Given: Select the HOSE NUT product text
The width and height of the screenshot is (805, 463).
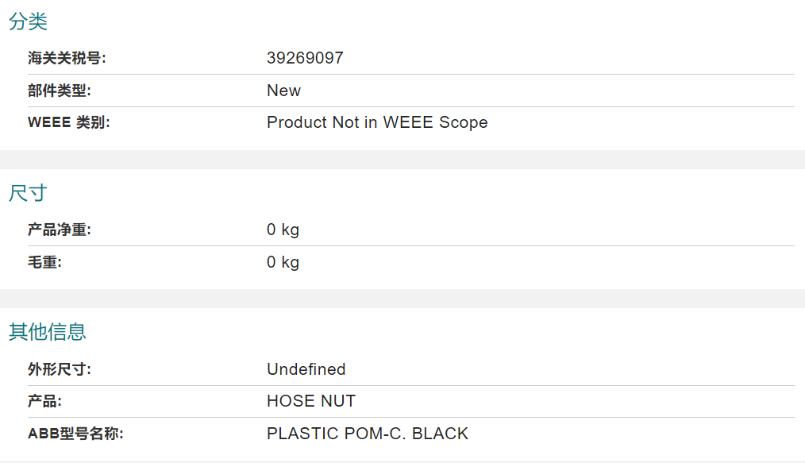Looking at the screenshot, I should tap(311, 401).
